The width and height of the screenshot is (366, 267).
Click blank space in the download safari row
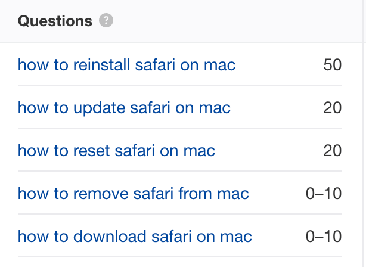278,237
